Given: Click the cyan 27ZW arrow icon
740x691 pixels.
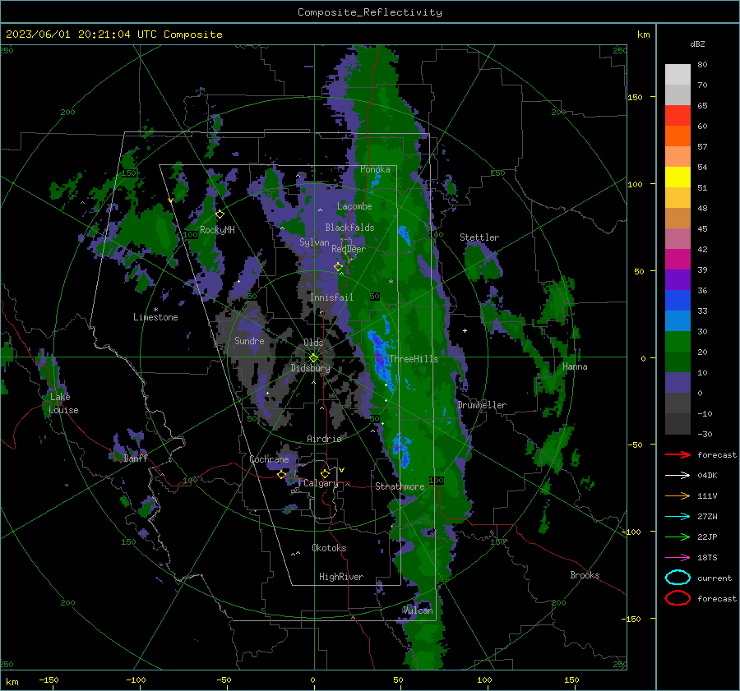Looking at the screenshot, I should 678,517.
